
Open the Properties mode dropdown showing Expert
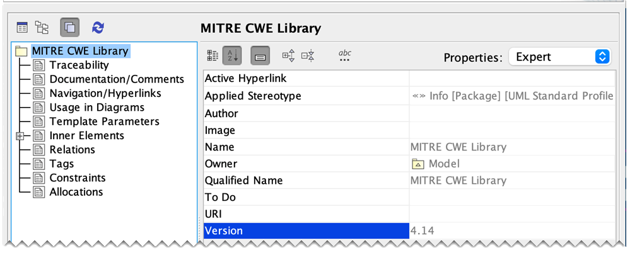pyautogui.click(x=560, y=57)
